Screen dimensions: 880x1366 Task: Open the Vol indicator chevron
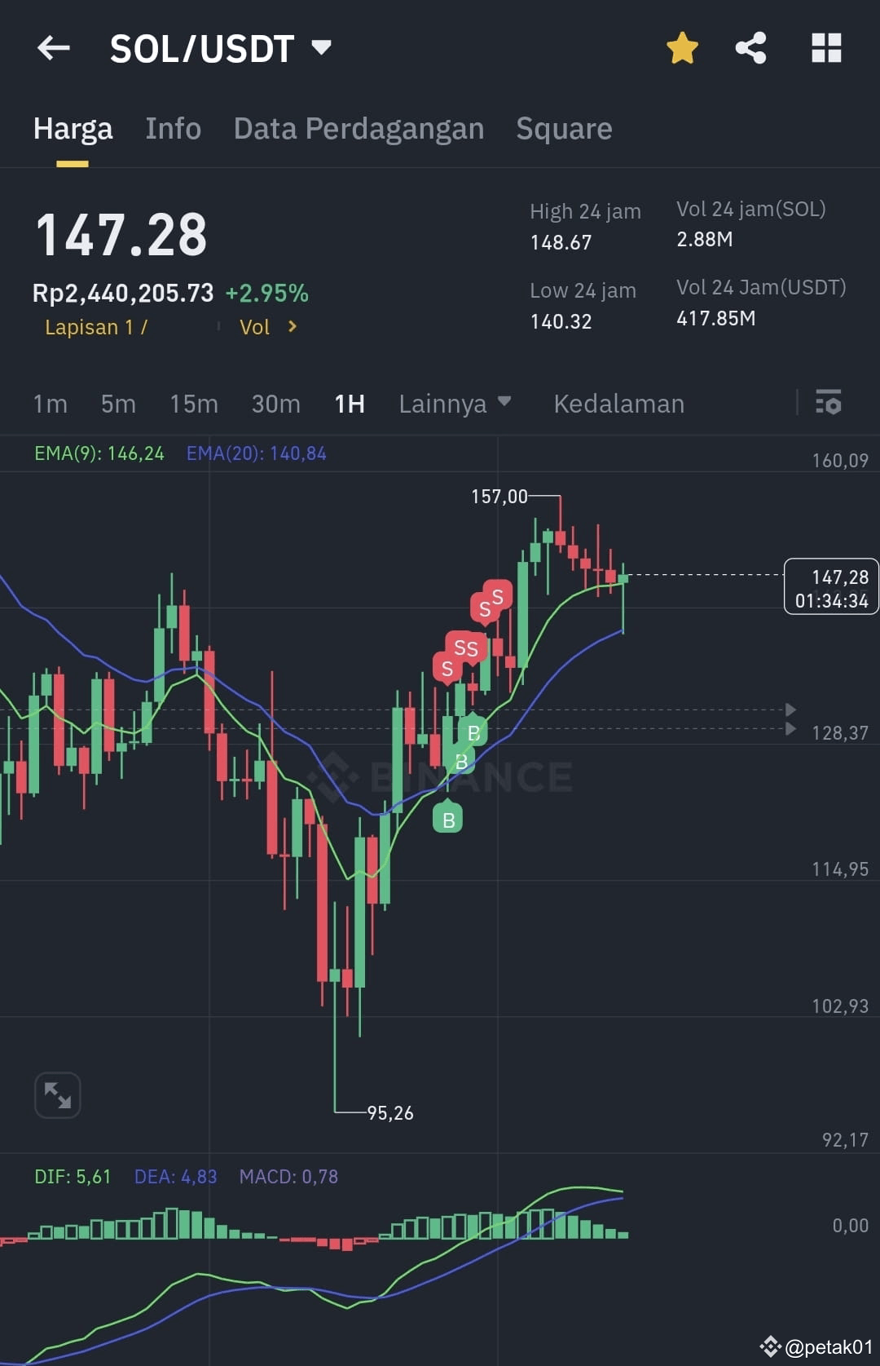tap(291, 327)
